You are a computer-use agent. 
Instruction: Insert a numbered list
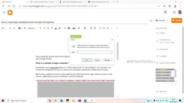coord(104,28)
